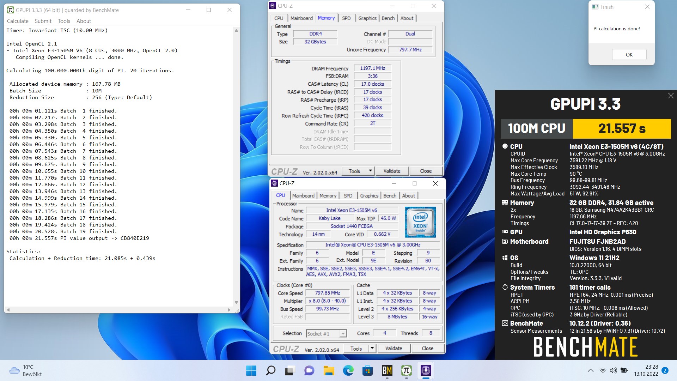677x381 pixels.
Task: Open notification badge showing 2
Action: coord(665,370)
